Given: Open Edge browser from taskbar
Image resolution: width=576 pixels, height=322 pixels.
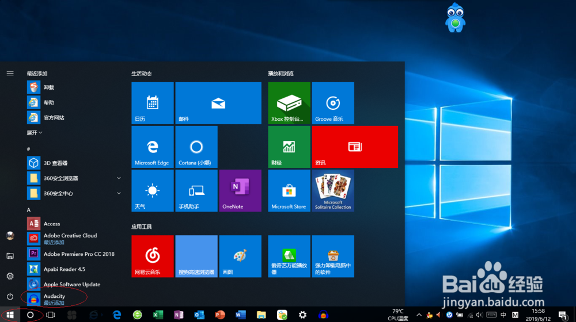Looking at the screenshot, I should (117, 315).
